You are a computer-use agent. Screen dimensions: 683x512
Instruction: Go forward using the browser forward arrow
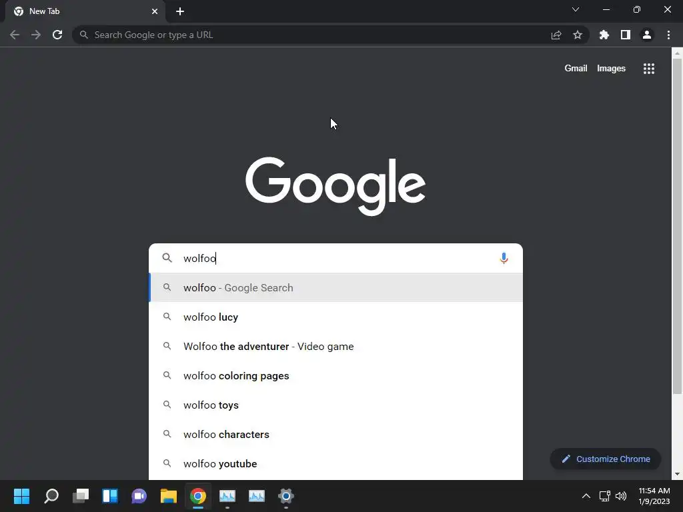(x=36, y=35)
